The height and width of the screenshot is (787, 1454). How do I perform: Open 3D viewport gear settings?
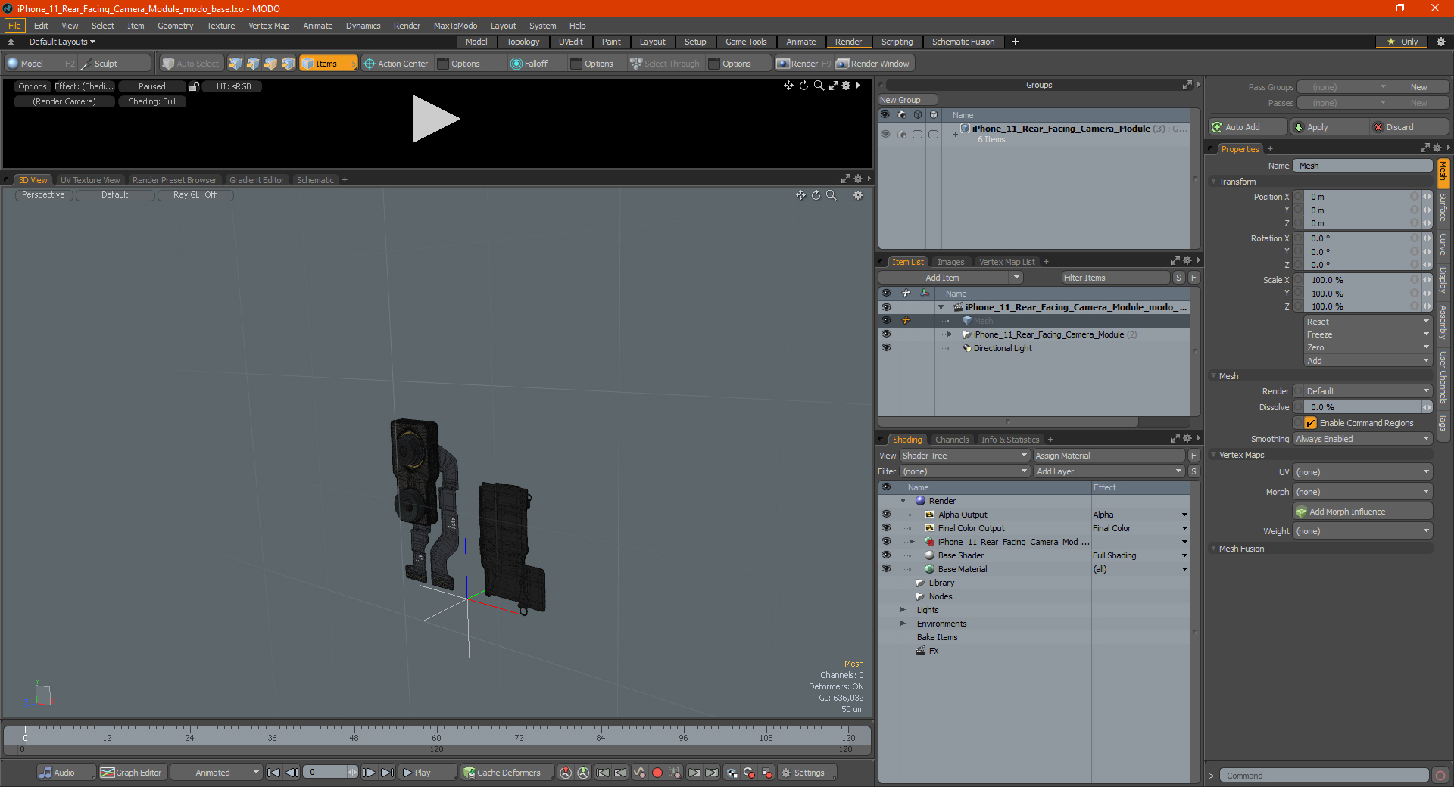pyautogui.click(x=858, y=195)
